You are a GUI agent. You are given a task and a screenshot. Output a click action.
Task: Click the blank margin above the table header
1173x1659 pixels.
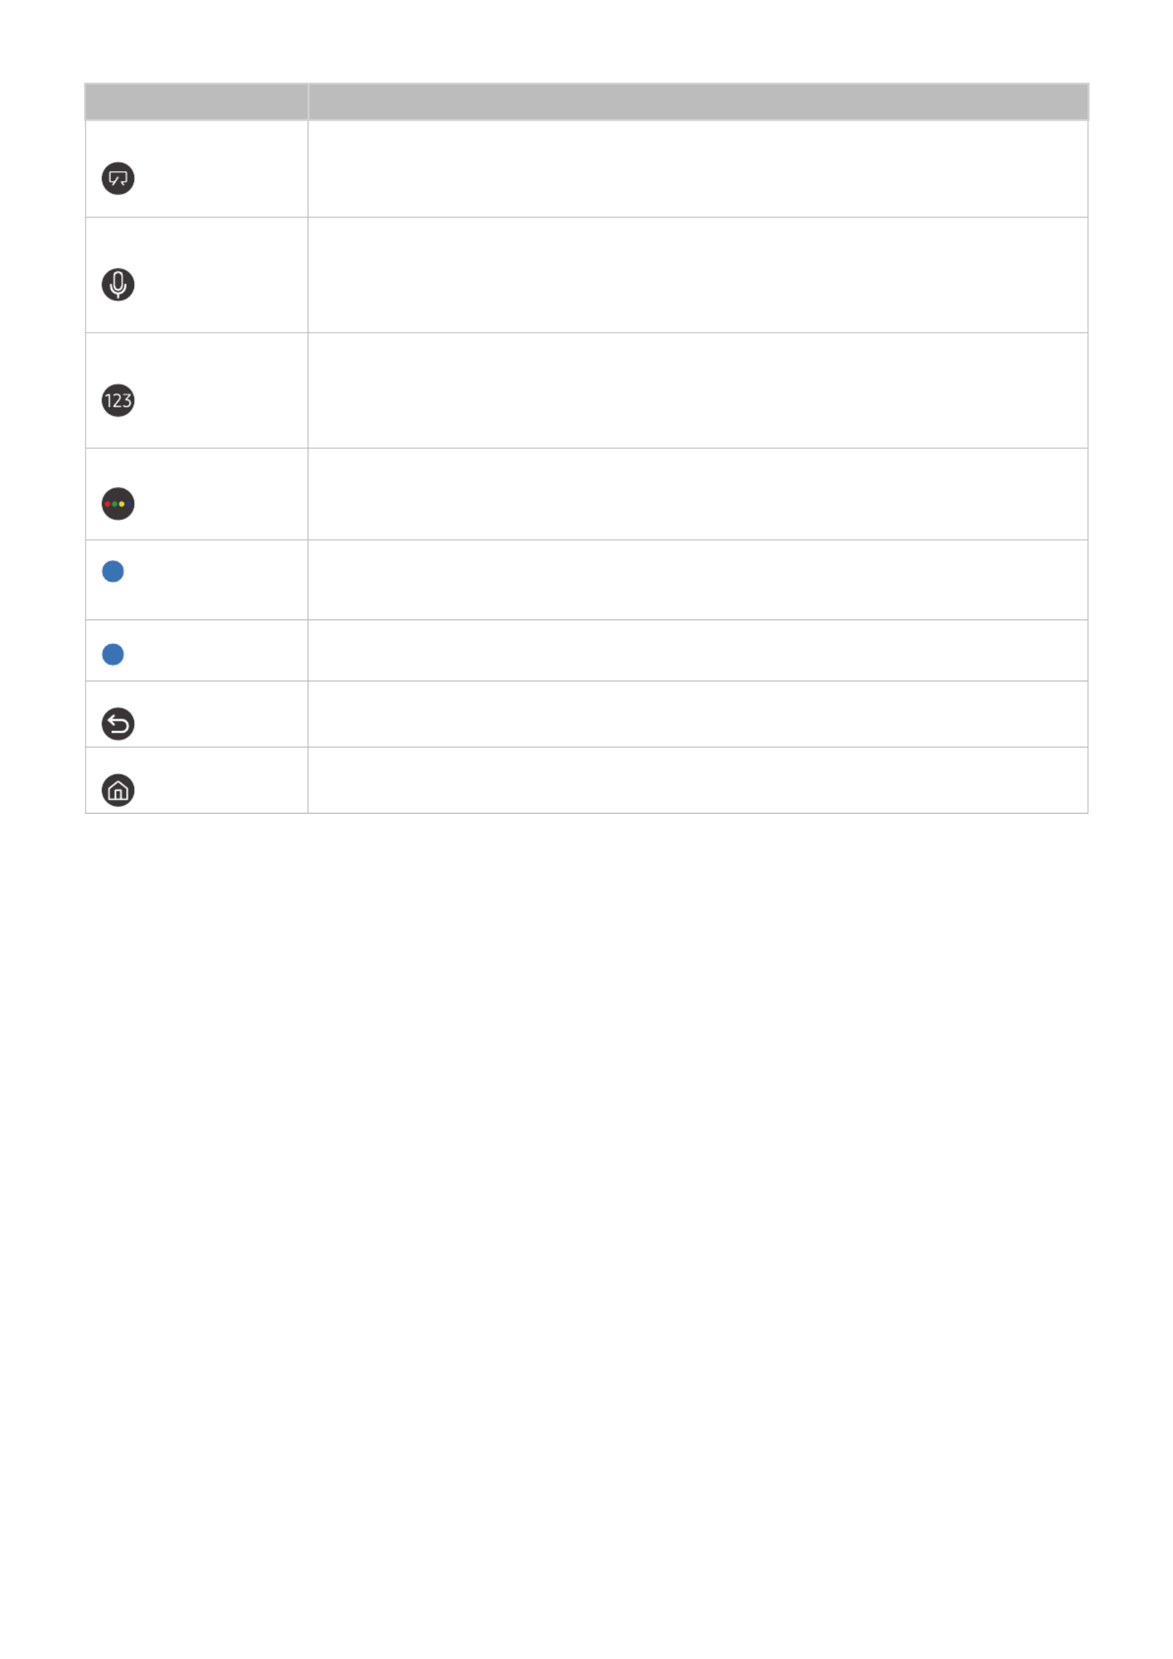point(586,41)
